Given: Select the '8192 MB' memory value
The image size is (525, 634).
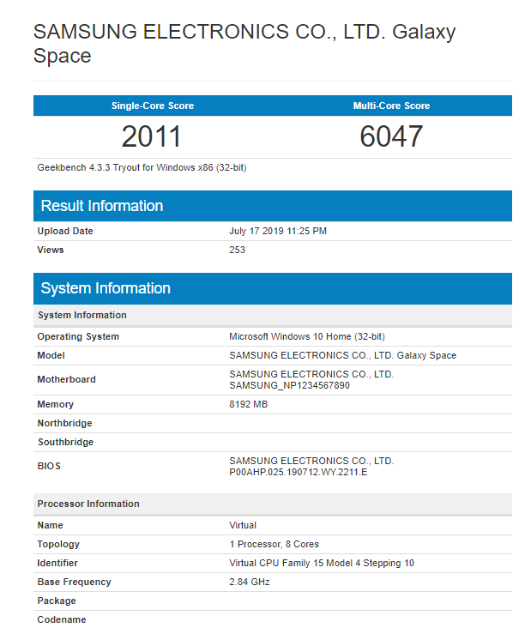Looking at the screenshot, I should (248, 404).
